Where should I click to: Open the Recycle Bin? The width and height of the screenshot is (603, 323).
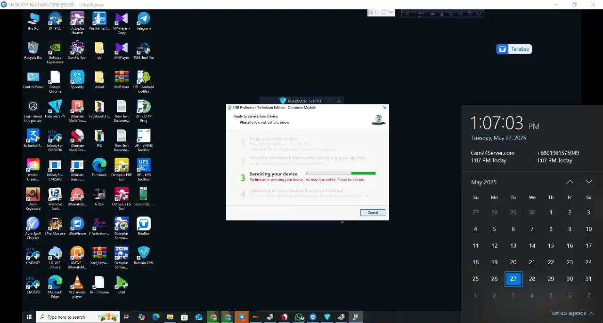click(33, 50)
